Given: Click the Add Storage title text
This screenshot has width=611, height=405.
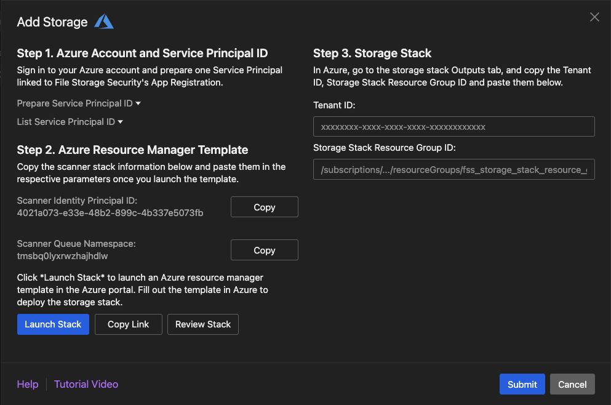Looking at the screenshot, I should pos(52,22).
